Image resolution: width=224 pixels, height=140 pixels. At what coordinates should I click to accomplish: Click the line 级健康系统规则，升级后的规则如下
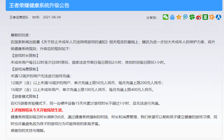coord(41,49)
